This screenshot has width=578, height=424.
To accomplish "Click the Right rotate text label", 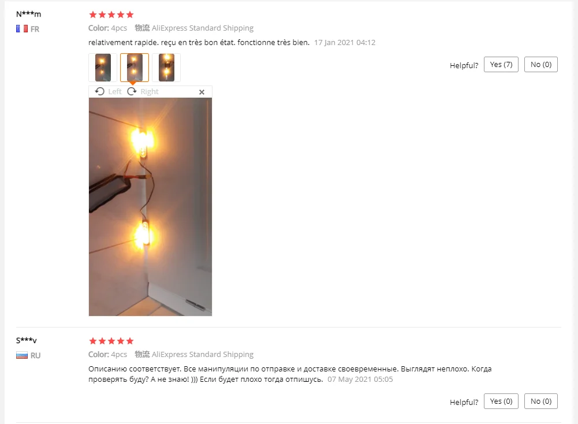I will point(150,91).
